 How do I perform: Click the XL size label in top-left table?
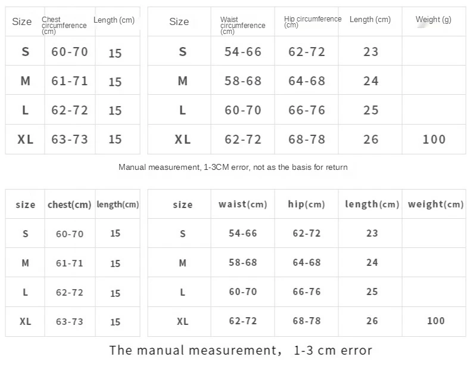coord(25,139)
